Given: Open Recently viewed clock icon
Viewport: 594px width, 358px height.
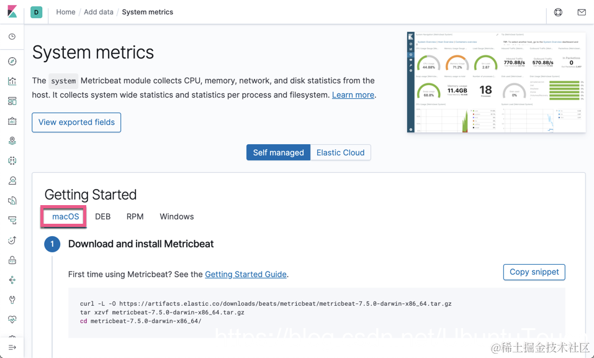Looking at the screenshot, I should pyautogui.click(x=12, y=37).
